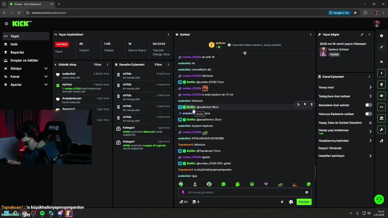
Task: Delete the BotRix sudeciksi 28cm message
Action: [311, 104]
